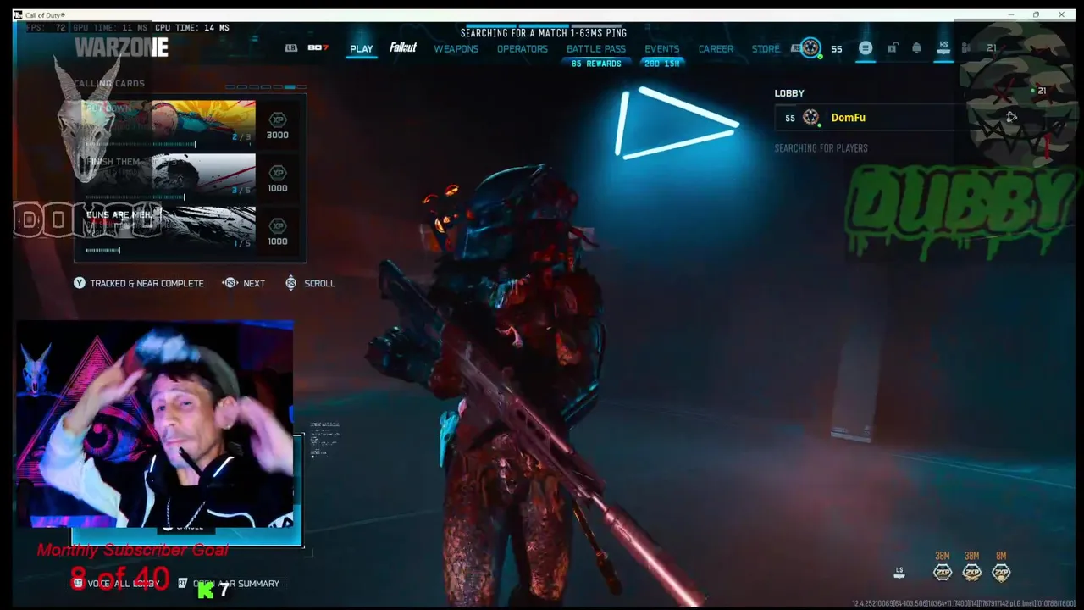Viewport: 1084px width, 610px height.
Task: Go to the OPERATORS tab
Action: [x=522, y=48]
